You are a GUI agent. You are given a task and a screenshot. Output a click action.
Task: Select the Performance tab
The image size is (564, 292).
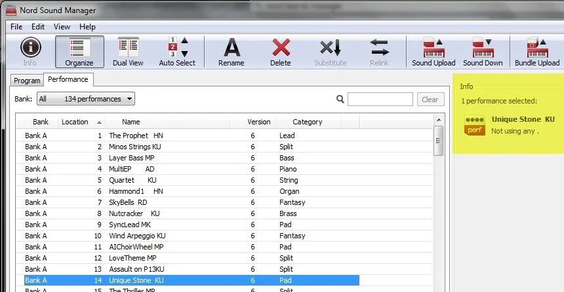click(68, 79)
